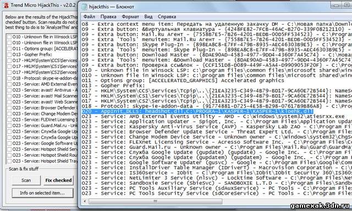Click the O9 Download Master extra button line
352x211 pixels.
[x=217, y=55]
